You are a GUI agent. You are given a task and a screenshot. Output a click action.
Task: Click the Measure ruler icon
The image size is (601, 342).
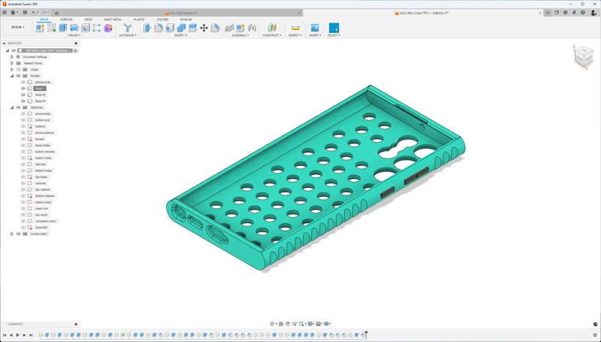tap(295, 28)
